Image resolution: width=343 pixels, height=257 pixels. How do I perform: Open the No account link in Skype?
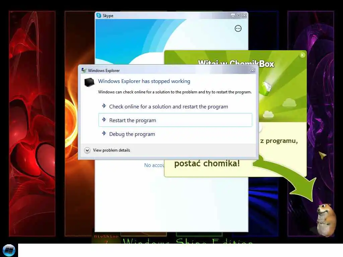154,165
